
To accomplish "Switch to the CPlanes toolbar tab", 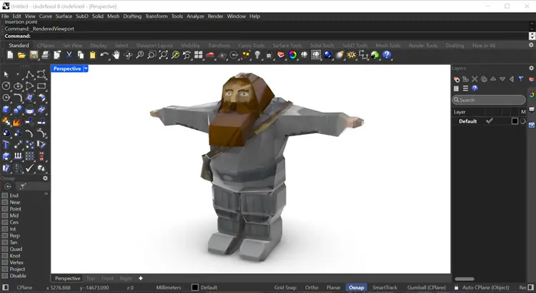I will (46, 46).
